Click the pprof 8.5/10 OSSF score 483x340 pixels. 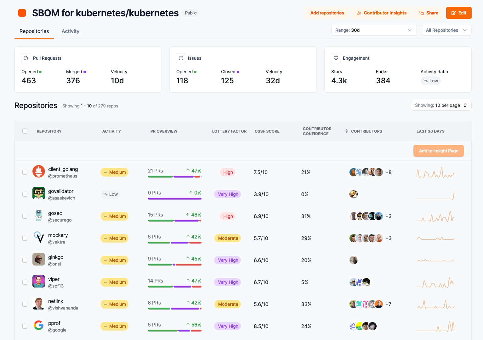tap(261, 326)
